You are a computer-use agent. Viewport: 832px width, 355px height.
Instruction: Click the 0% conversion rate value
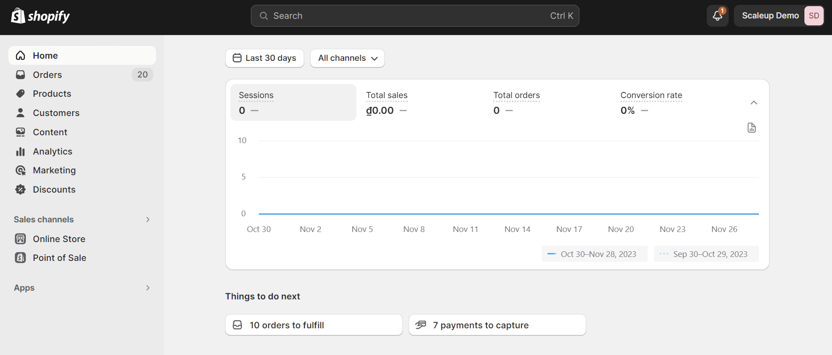click(628, 111)
